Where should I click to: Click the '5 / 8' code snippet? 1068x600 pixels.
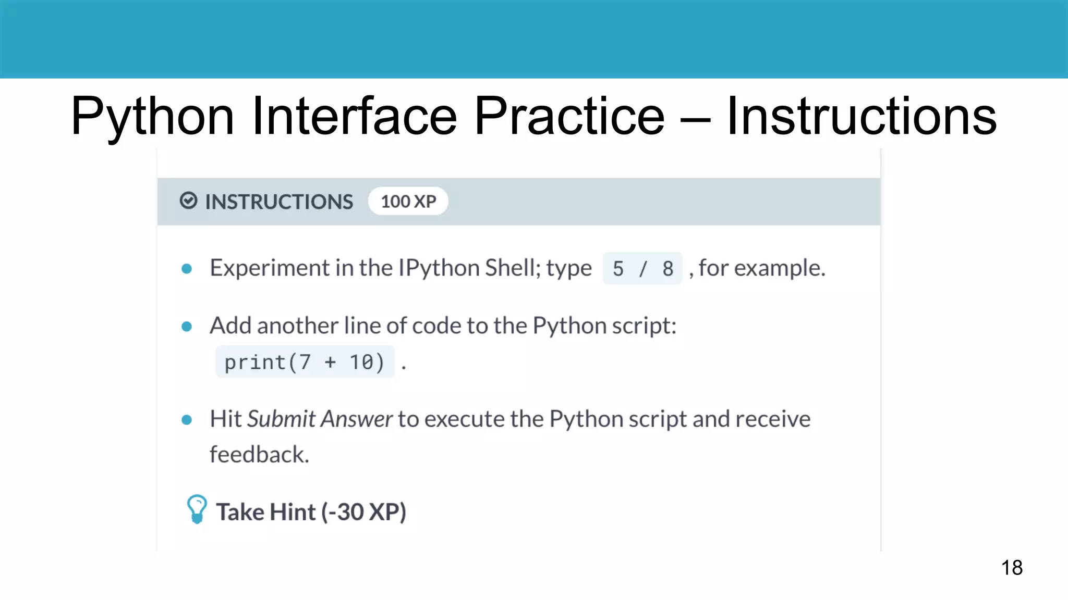pos(642,269)
